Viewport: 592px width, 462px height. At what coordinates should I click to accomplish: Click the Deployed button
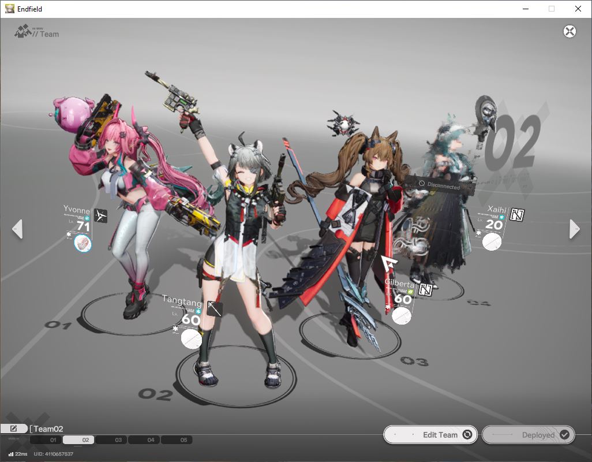529,435
